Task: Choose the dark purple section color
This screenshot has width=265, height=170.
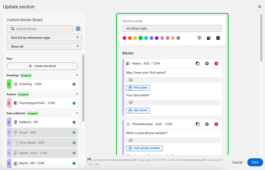Action: [157, 38]
